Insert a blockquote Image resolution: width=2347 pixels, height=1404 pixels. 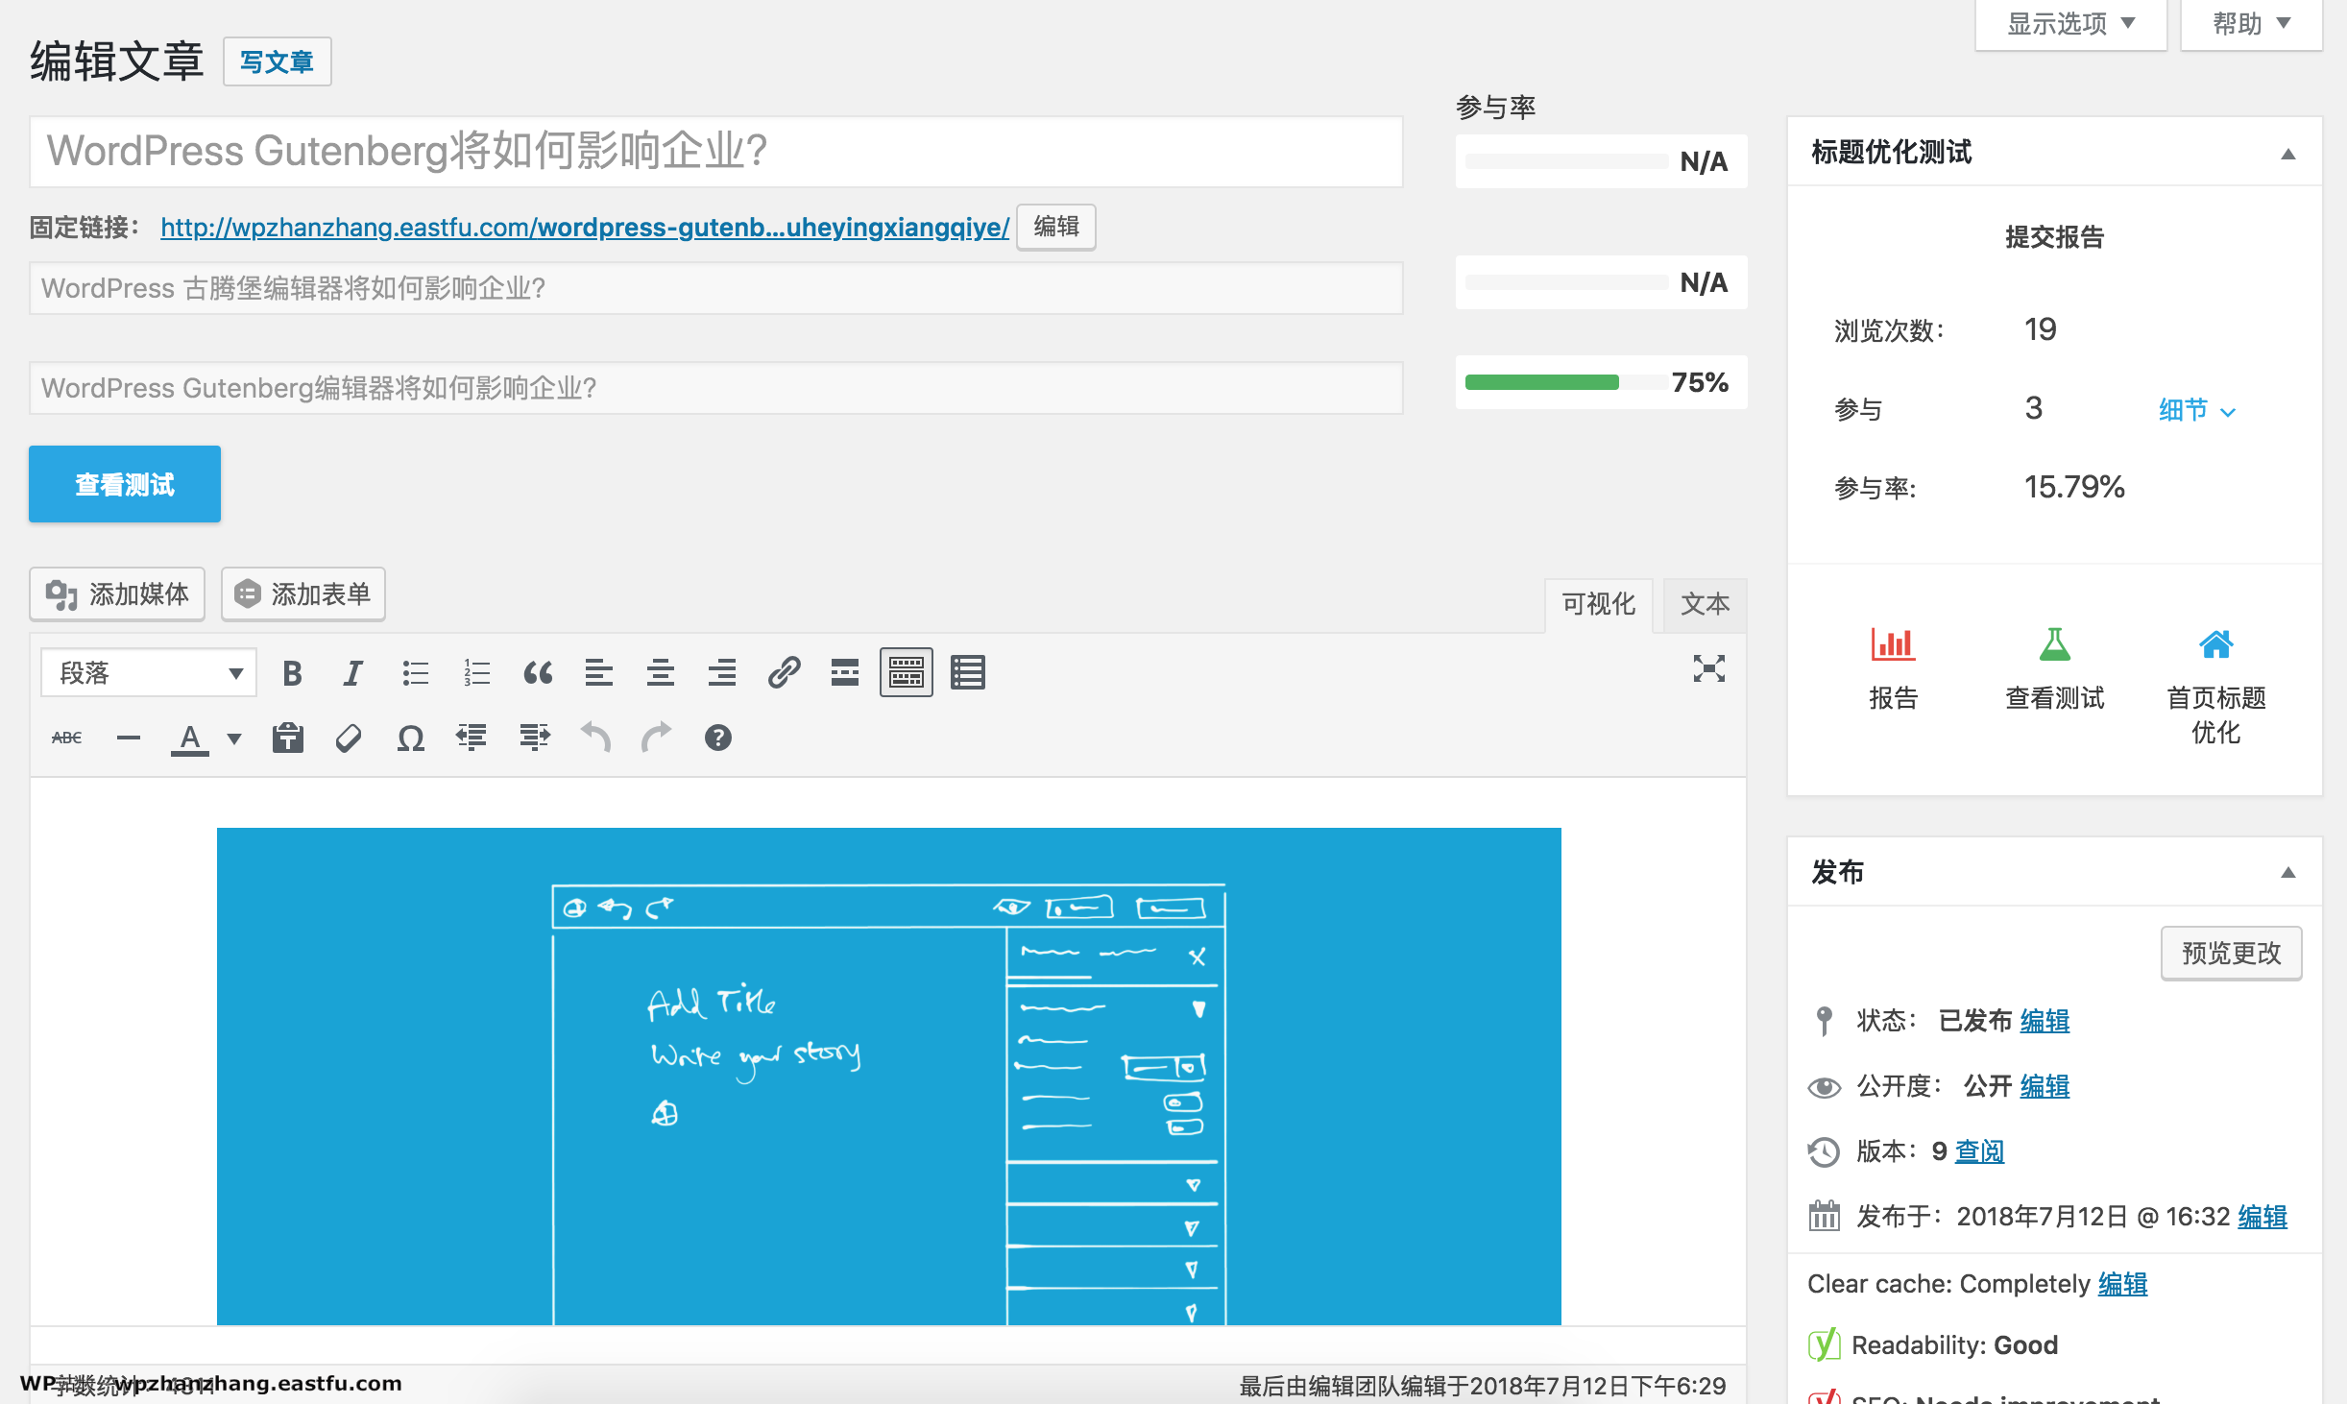[538, 672]
